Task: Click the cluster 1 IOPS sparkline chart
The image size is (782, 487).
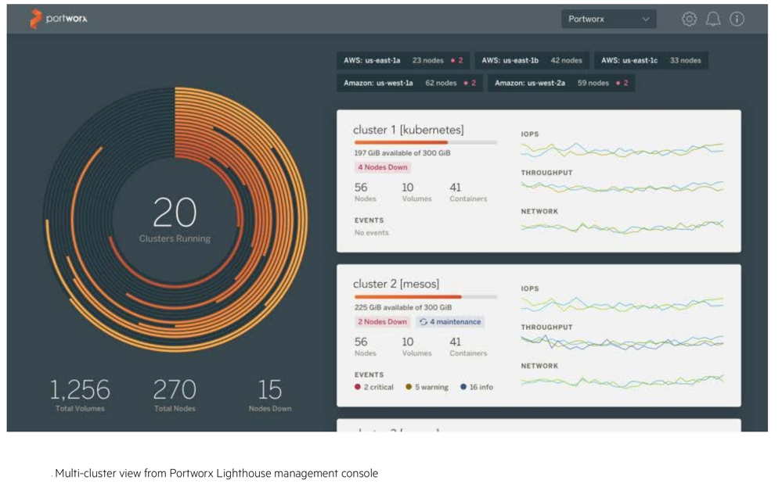Action: pyautogui.click(x=622, y=149)
